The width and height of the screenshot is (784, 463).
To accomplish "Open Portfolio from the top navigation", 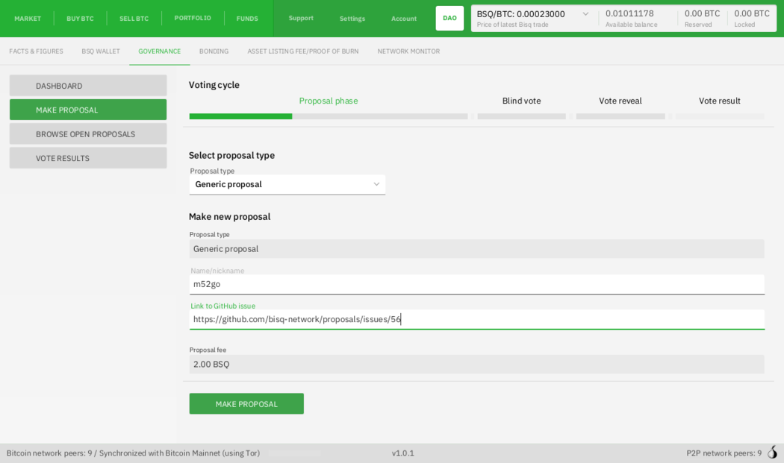I will (193, 18).
